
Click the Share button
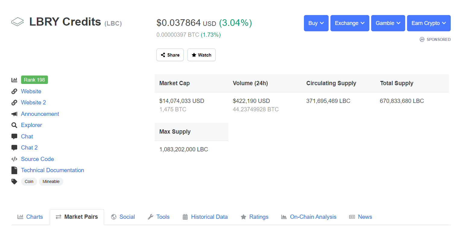tap(170, 55)
